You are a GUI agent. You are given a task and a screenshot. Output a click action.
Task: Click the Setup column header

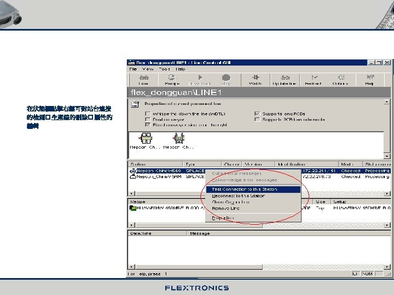[x=361, y=202]
